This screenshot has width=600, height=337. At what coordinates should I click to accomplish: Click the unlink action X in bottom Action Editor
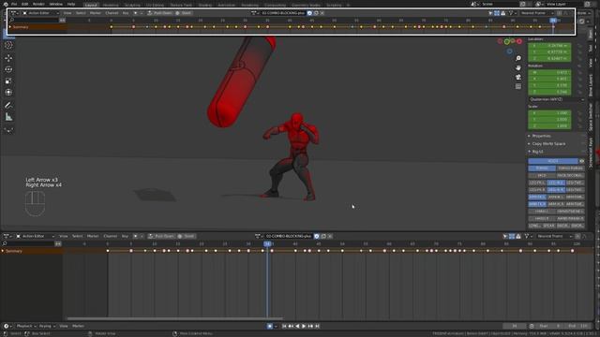point(330,236)
